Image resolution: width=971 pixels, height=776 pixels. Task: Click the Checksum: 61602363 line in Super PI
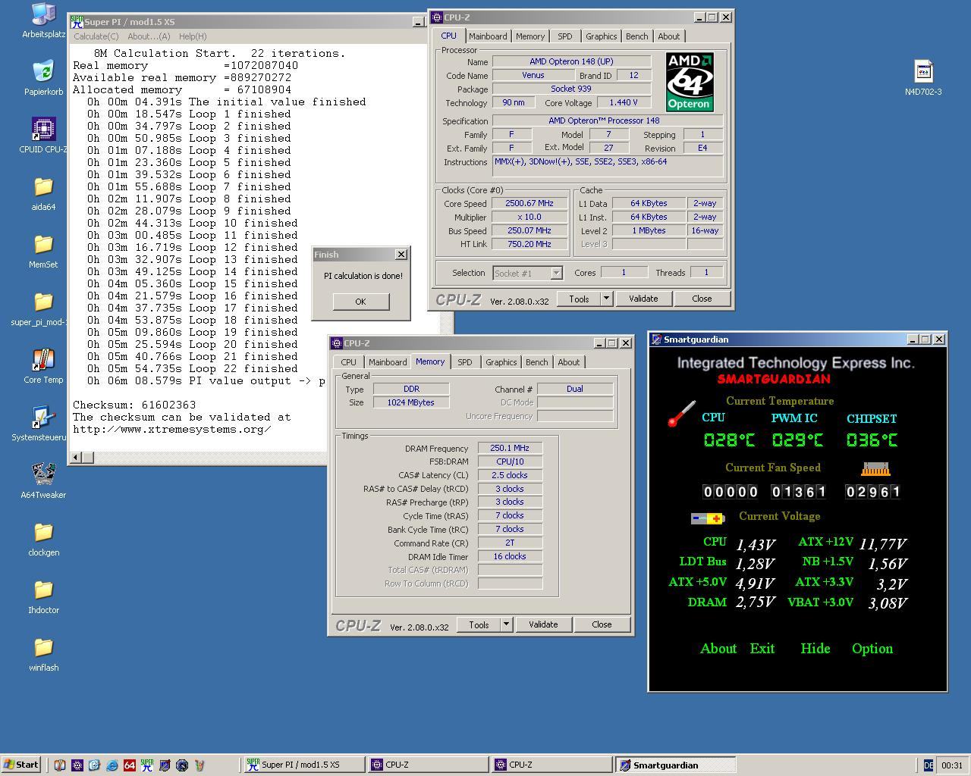[134, 405]
